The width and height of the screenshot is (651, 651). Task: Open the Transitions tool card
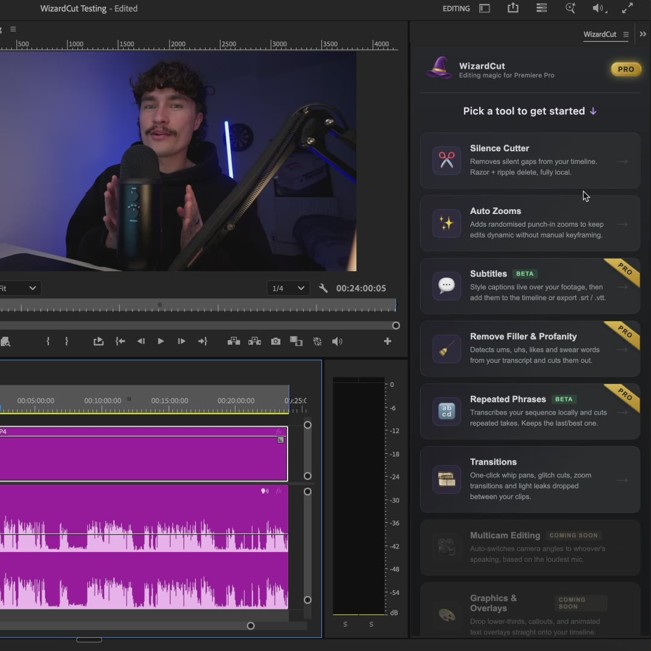tap(530, 480)
